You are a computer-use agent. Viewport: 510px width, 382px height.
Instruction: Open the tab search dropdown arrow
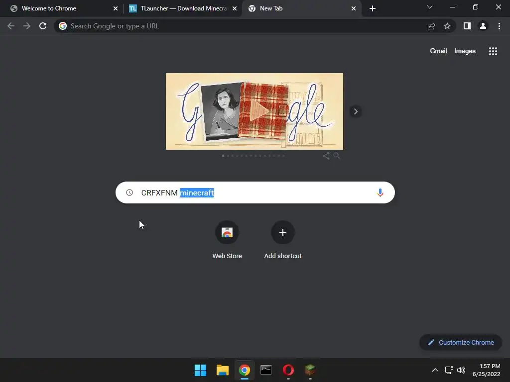point(430,7)
